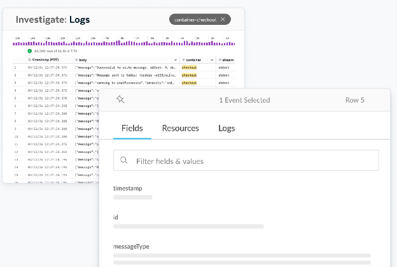The image size is (397, 267).
Task: Select the container column header
Action: coord(193,60)
